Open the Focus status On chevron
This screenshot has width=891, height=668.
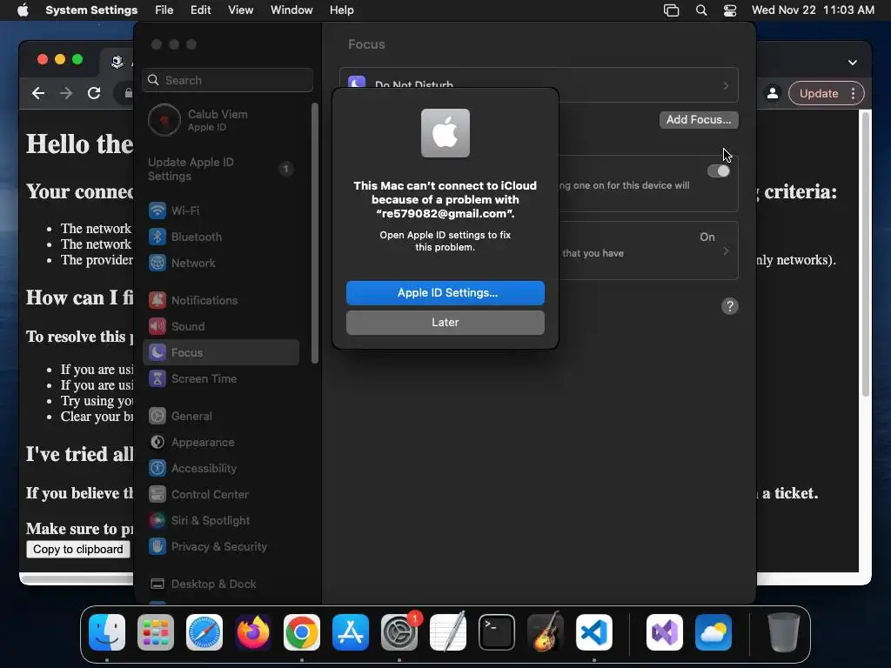click(726, 250)
